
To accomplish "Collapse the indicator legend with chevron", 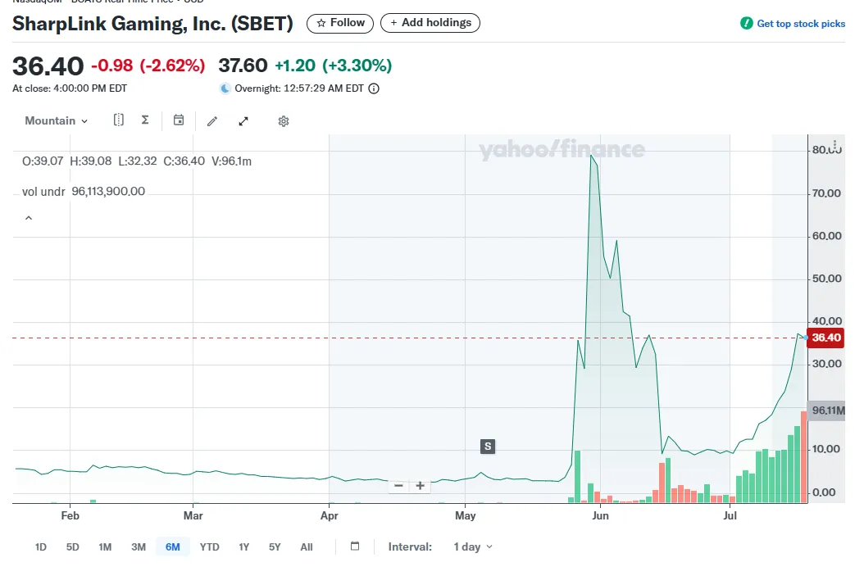I will [29, 219].
